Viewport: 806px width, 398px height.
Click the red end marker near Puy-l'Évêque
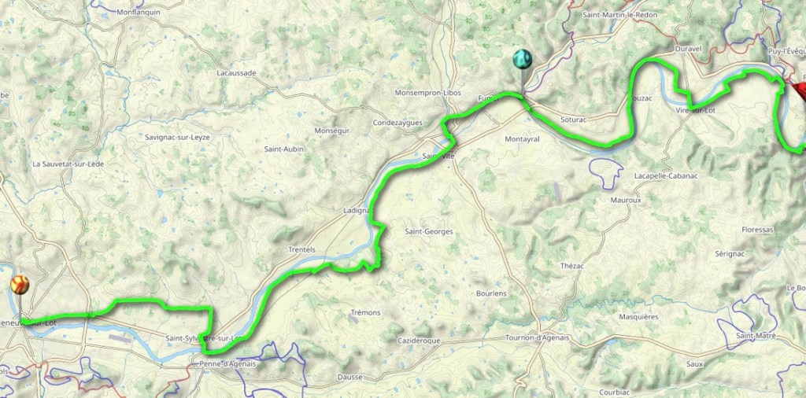(800, 92)
